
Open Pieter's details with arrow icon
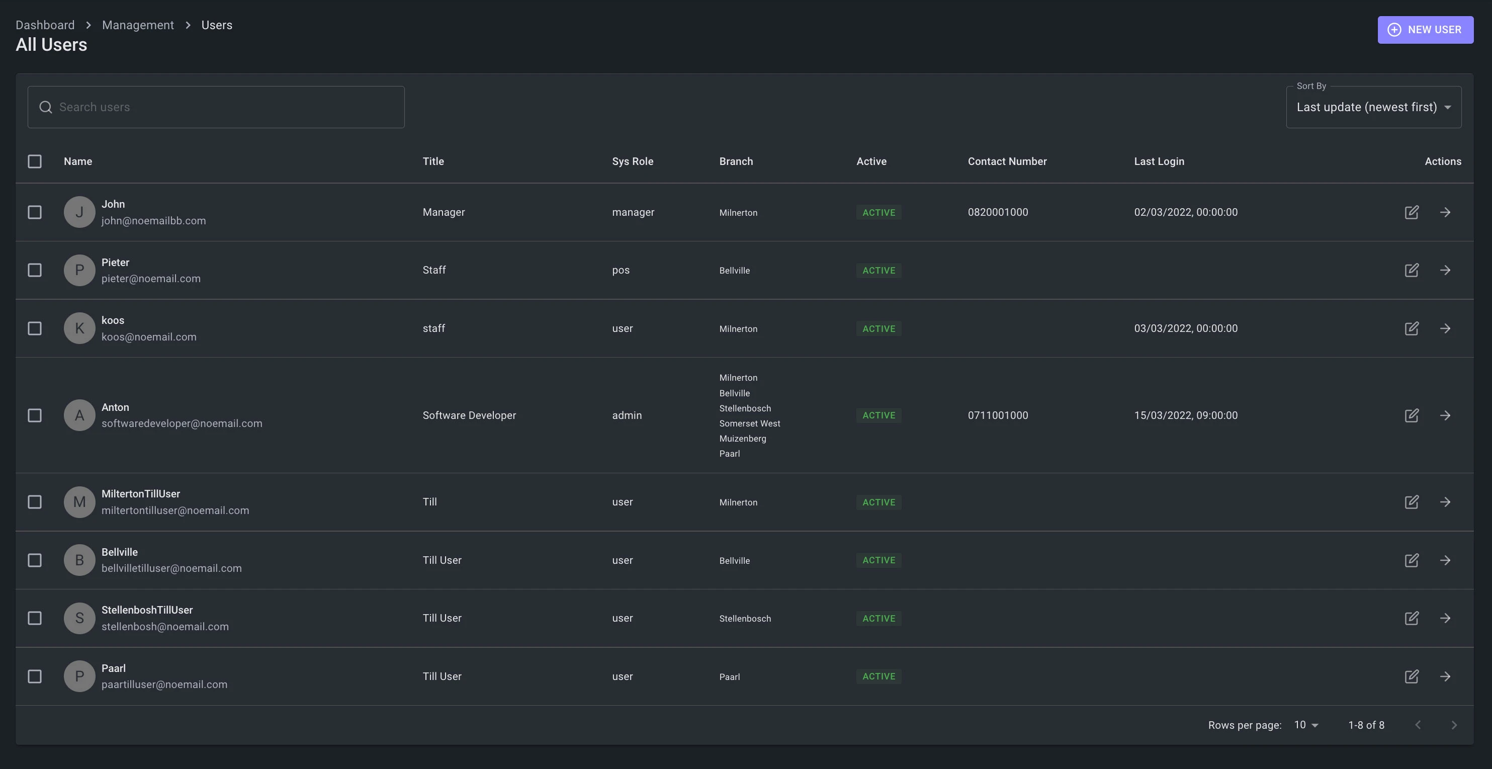tap(1445, 270)
